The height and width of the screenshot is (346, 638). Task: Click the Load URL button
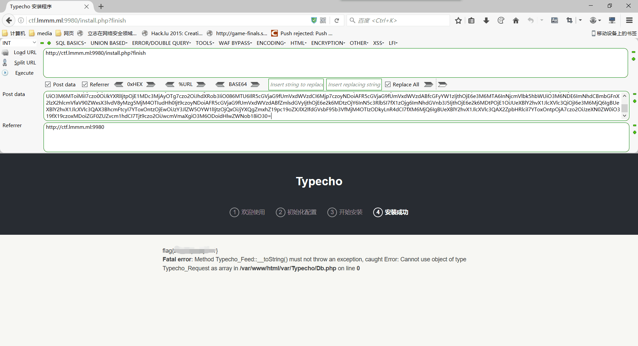pos(25,52)
